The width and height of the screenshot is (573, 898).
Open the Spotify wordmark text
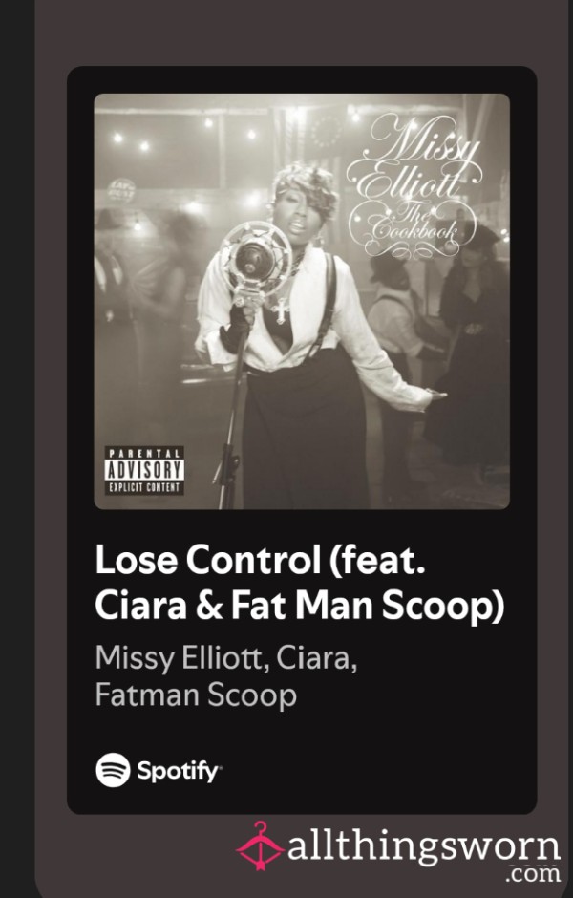pyautogui.click(x=180, y=772)
